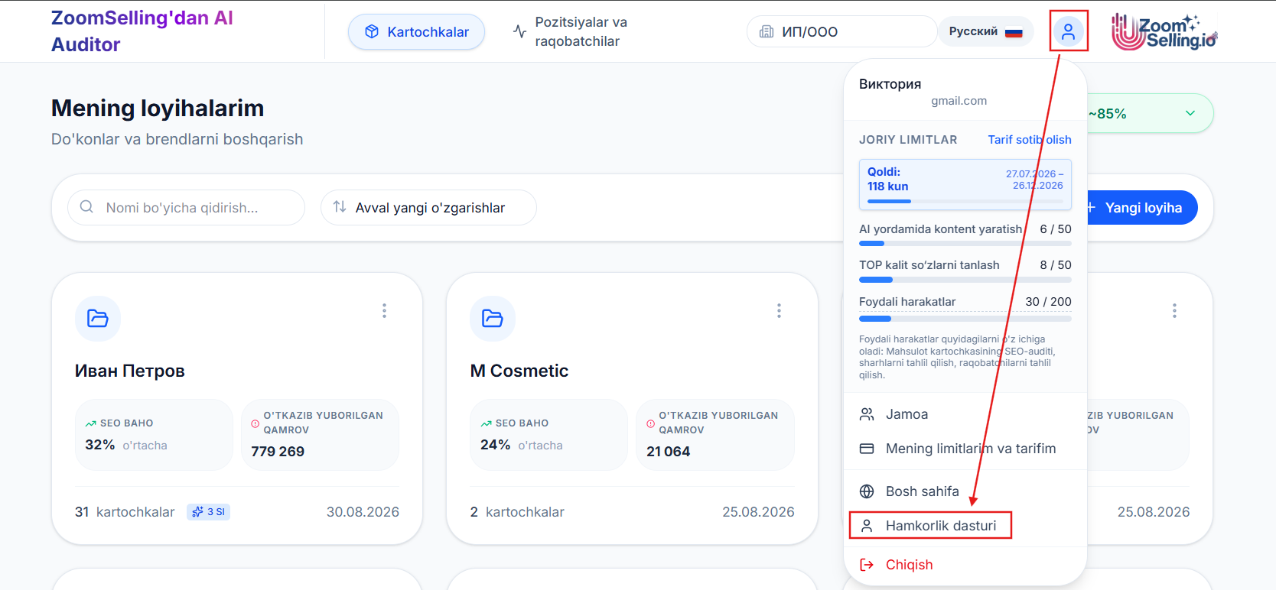Open the M Cosmetic project title
Image resolution: width=1276 pixels, height=590 pixels.
point(519,371)
